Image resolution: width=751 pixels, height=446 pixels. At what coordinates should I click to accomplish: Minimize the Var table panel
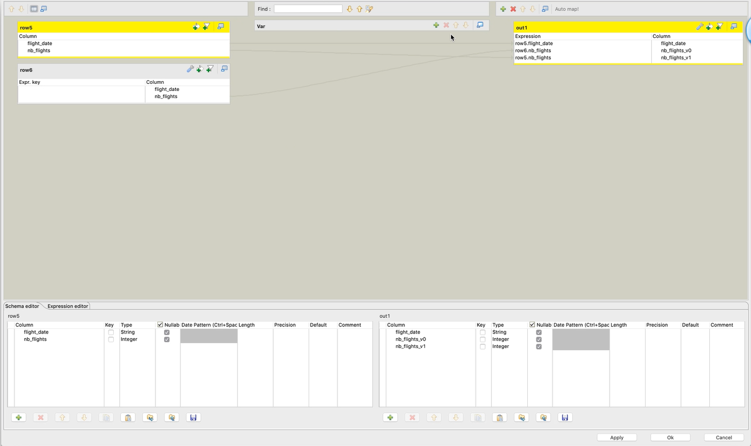coord(480,25)
